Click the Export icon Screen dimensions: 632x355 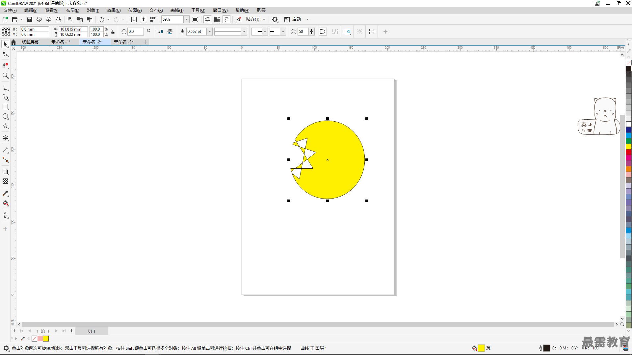[144, 19]
